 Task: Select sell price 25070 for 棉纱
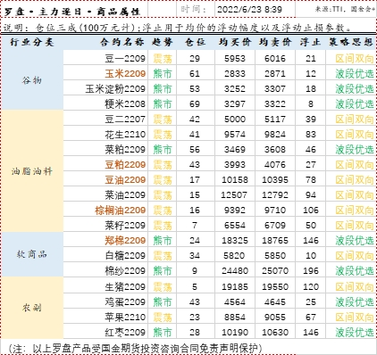click(x=275, y=271)
